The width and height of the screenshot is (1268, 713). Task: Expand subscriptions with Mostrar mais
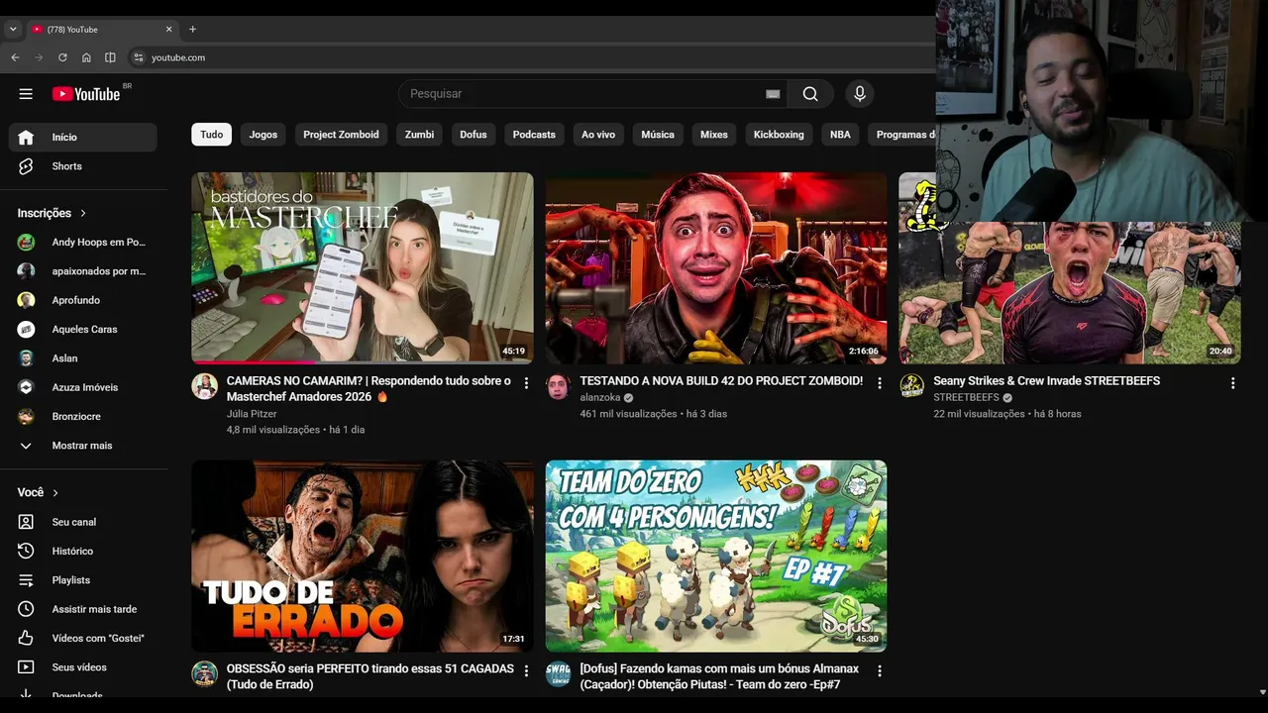click(83, 446)
